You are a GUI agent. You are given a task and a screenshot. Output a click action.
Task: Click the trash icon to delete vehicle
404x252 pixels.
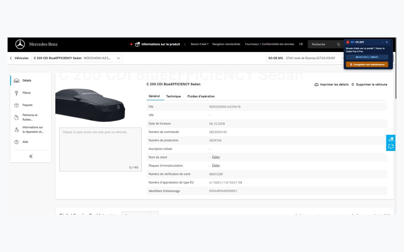click(353, 85)
